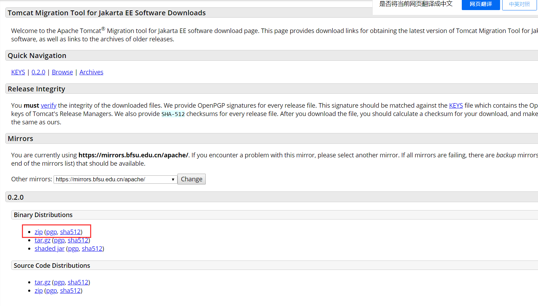Download the source code tar.gz
This screenshot has height=306, width=538.
(x=42, y=282)
